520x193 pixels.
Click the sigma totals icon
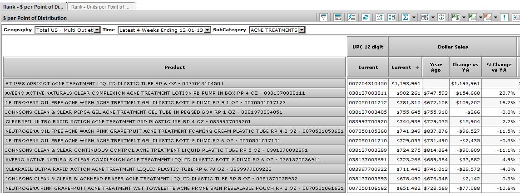406,17
